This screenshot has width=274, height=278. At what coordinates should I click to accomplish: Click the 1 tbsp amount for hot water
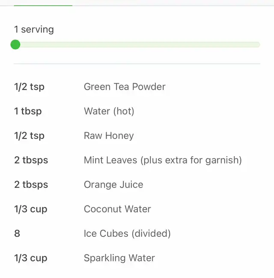[x=28, y=111]
